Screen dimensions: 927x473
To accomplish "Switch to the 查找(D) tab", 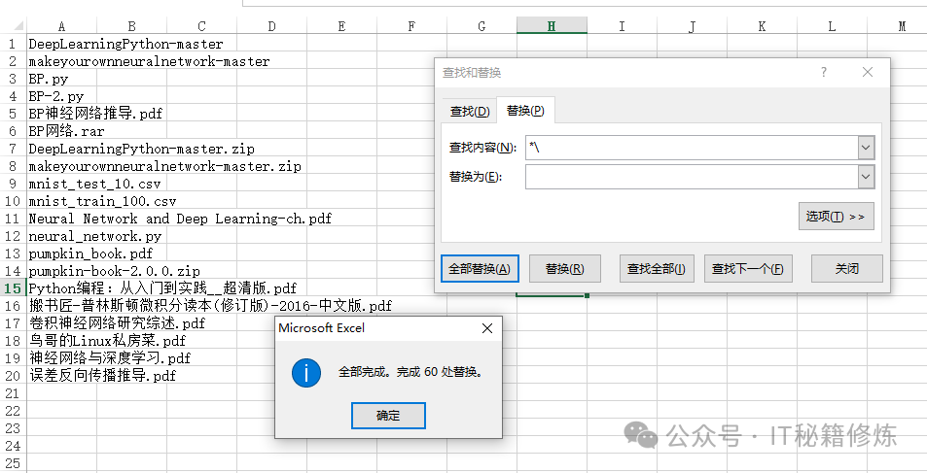I will [x=469, y=112].
